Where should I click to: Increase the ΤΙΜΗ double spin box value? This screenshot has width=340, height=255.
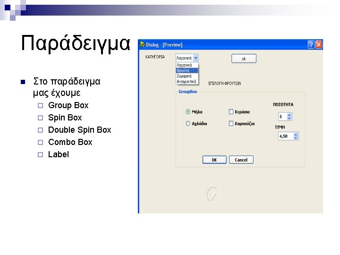tap(296, 135)
